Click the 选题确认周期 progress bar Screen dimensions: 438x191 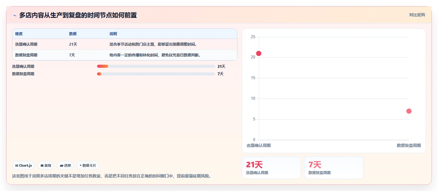pyautogui.click(x=156, y=66)
